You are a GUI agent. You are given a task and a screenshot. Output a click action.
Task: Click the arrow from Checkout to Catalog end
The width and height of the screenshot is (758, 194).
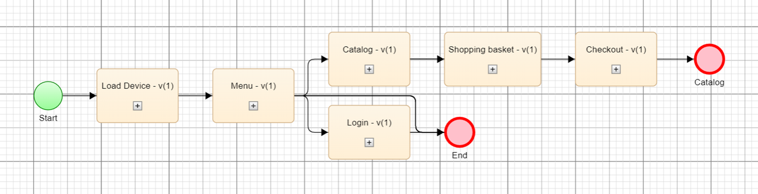(x=675, y=59)
